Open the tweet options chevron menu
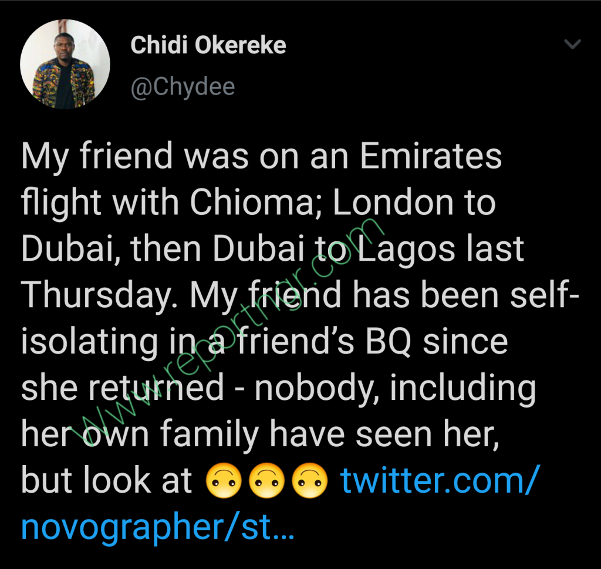This screenshot has height=569, width=601. pos(573,45)
